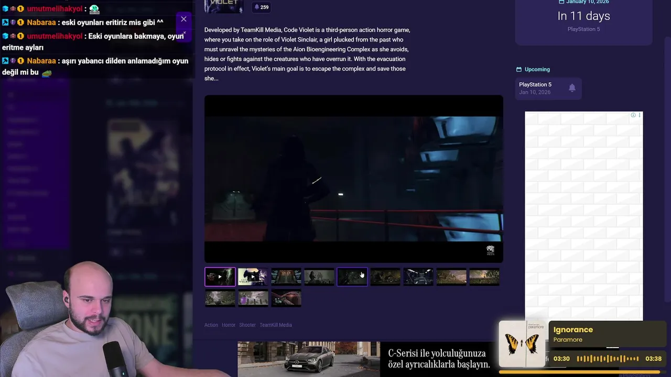The height and width of the screenshot is (377, 671).
Task: Click the PlayStation 5 Jan 10, 2026 release card
Action: tap(548, 88)
